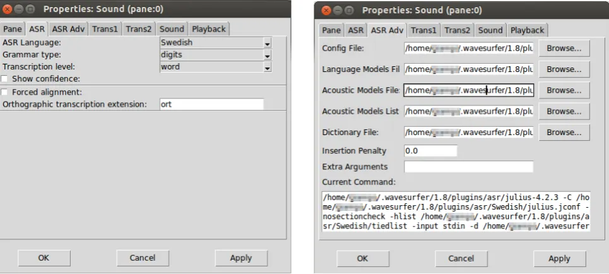Viewport: 609px width, 274px height.
Task: Click the Extra Arguments field
Action: (468, 167)
